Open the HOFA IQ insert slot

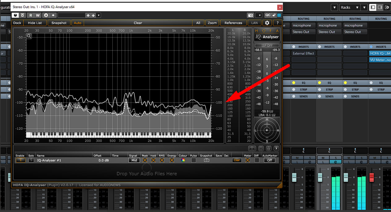click(x=380, y=53)
